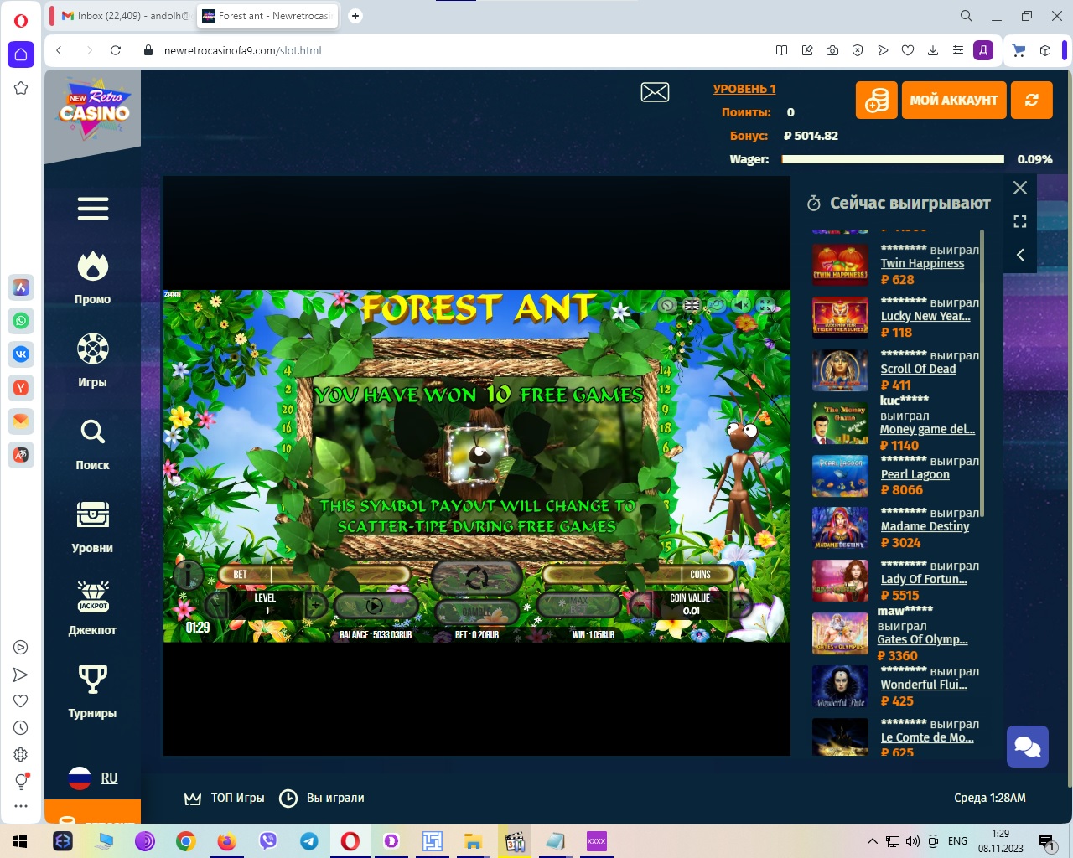This screenshot has height=858, width=1073.
Task: Open VK in Opera sidebar
Action: 21,354
